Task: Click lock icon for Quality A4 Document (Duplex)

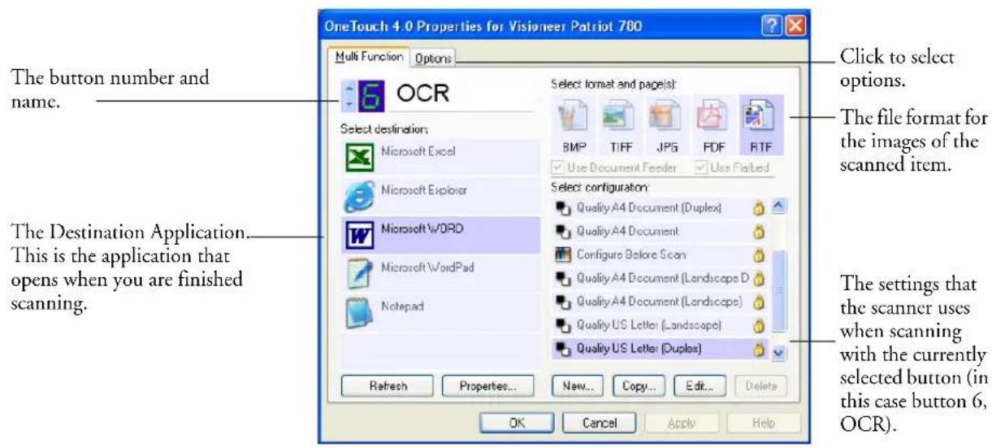Action: click(x=760, y=208)
